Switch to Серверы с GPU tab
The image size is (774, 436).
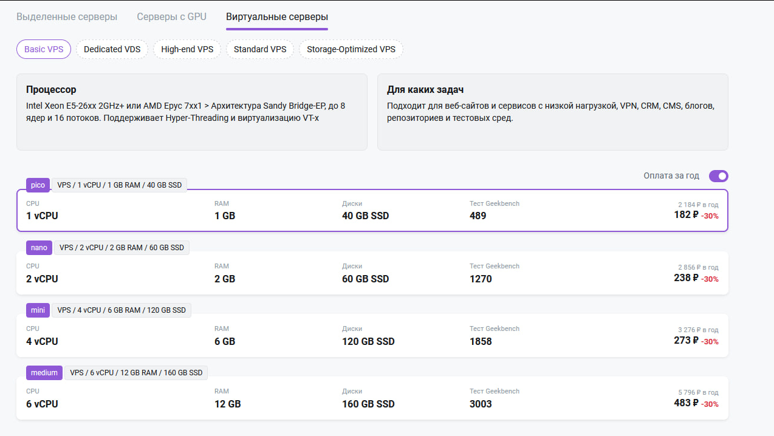171,16
